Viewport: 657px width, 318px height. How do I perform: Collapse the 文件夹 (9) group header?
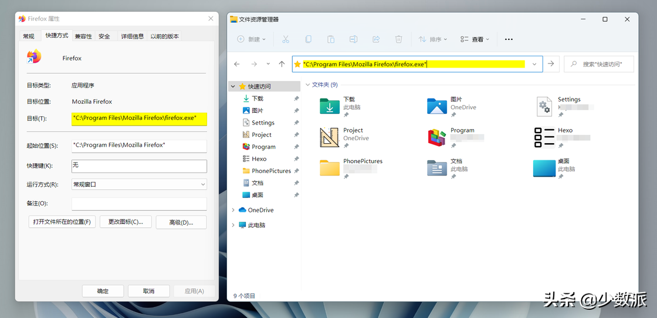click(x=308, y=85)
